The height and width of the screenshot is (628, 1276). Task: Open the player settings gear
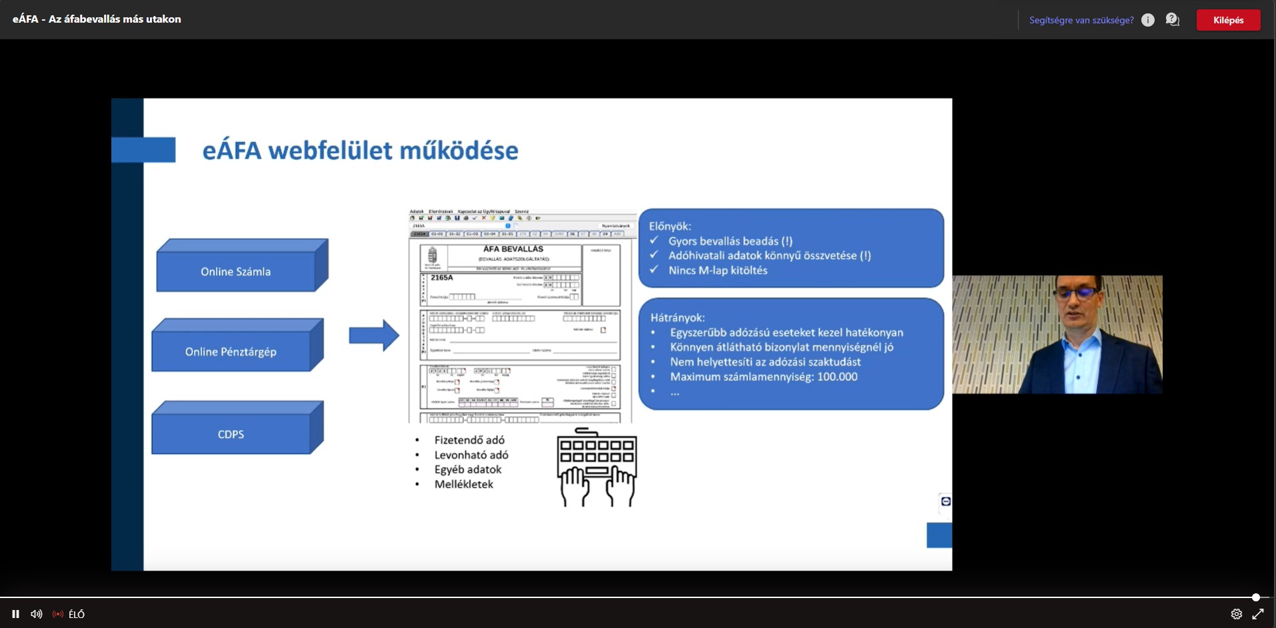(x=1236, y=614)
